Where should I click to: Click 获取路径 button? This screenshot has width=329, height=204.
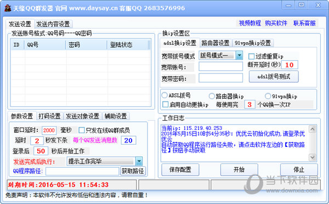133,171
